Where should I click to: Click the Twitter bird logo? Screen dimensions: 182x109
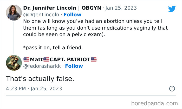[172, 9]
